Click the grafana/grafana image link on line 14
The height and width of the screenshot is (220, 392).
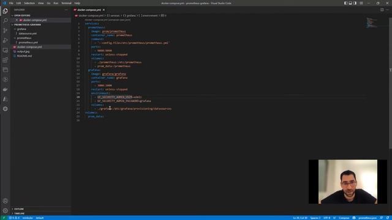point(114,74)
